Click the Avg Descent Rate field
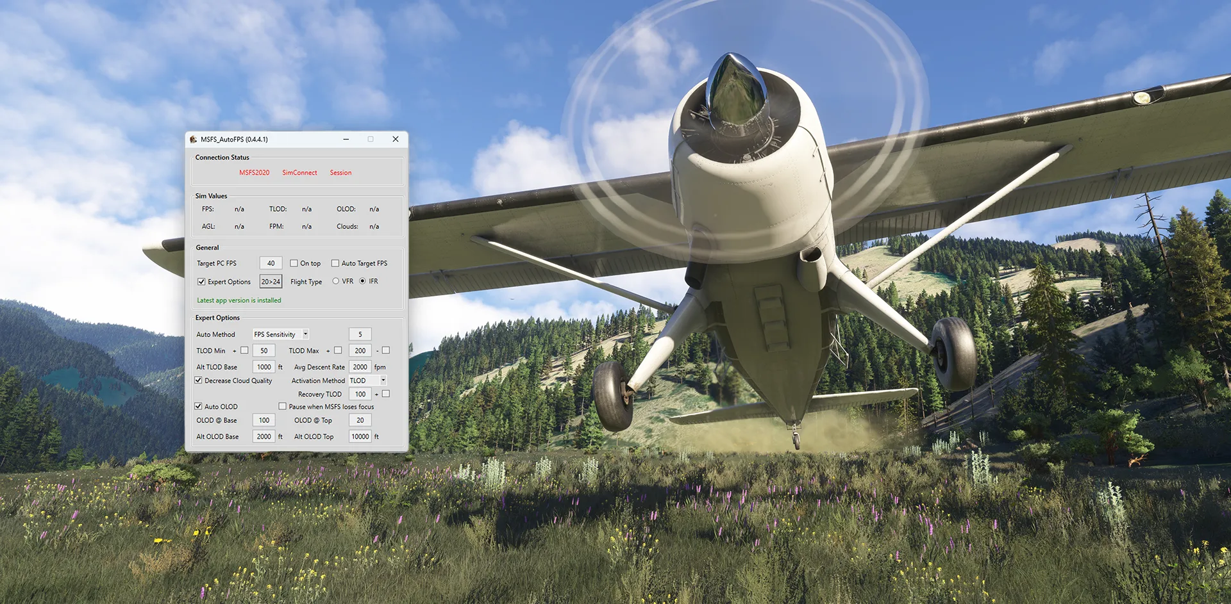This screenshot has height=604, width=1231. (x=360, y=367)
